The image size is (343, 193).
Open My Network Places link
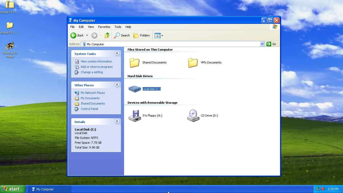(93, 93)
